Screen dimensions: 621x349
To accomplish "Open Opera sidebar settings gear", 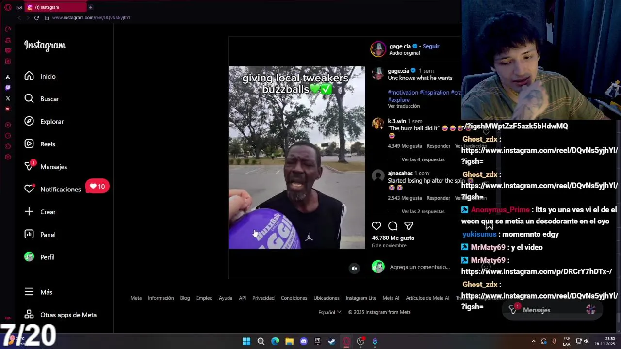I will pyautogui.click(x=8, y=157).
